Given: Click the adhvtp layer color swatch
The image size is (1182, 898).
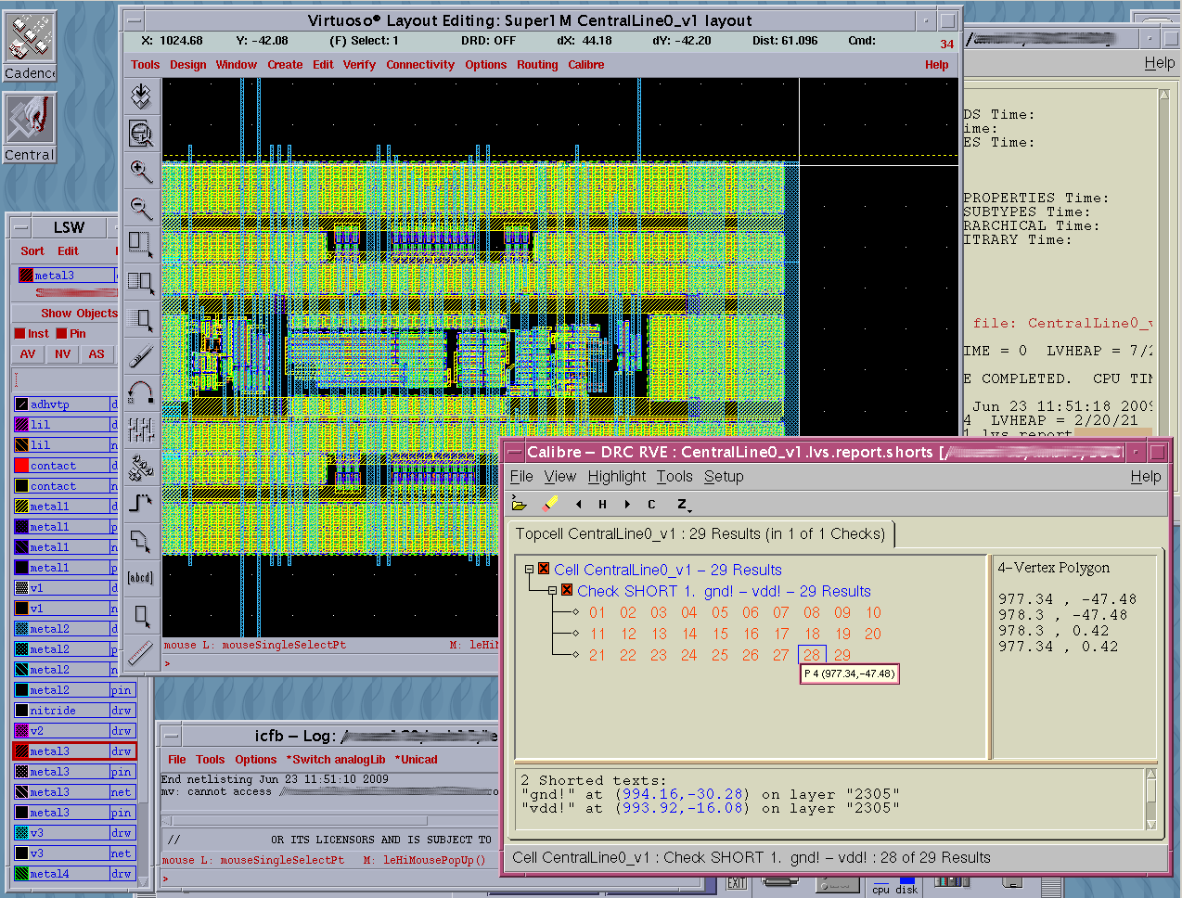Looking at the screenshot, I should 21,404.
